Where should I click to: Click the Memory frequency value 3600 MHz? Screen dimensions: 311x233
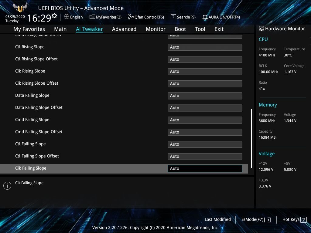click(267, 121)
